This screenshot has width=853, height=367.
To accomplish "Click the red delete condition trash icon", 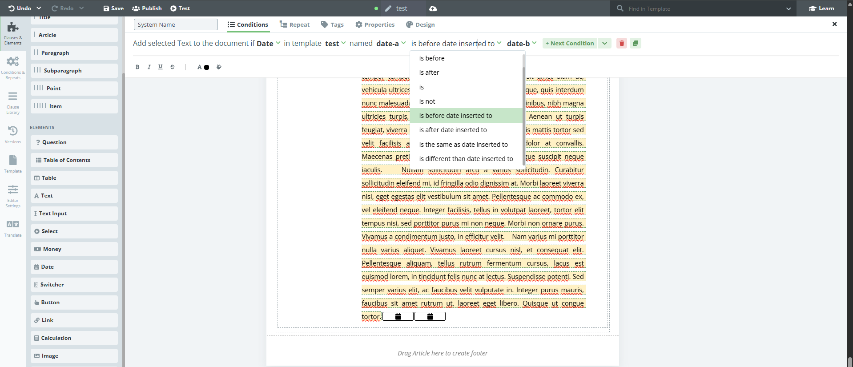I will [x=621, y=43].
